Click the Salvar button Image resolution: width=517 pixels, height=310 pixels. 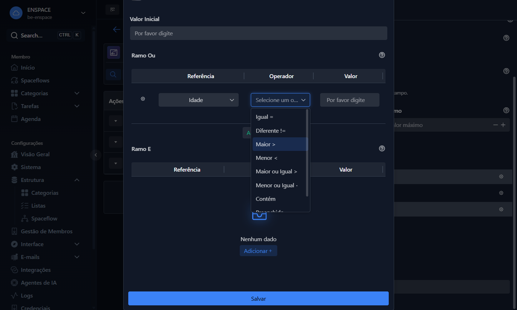[x=258, y=299]
